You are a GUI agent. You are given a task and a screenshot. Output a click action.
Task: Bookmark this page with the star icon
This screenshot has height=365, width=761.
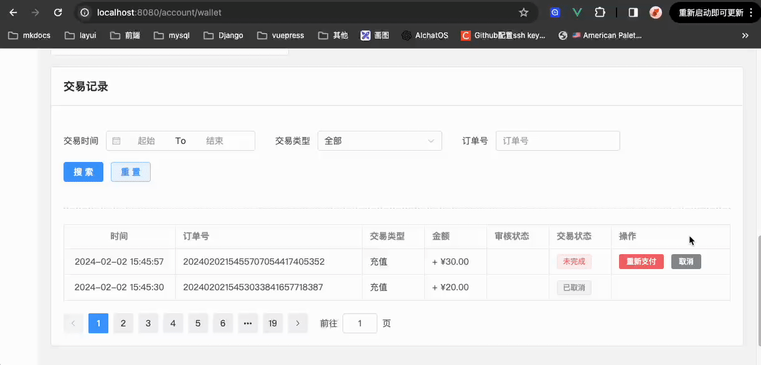coord(524,12)
